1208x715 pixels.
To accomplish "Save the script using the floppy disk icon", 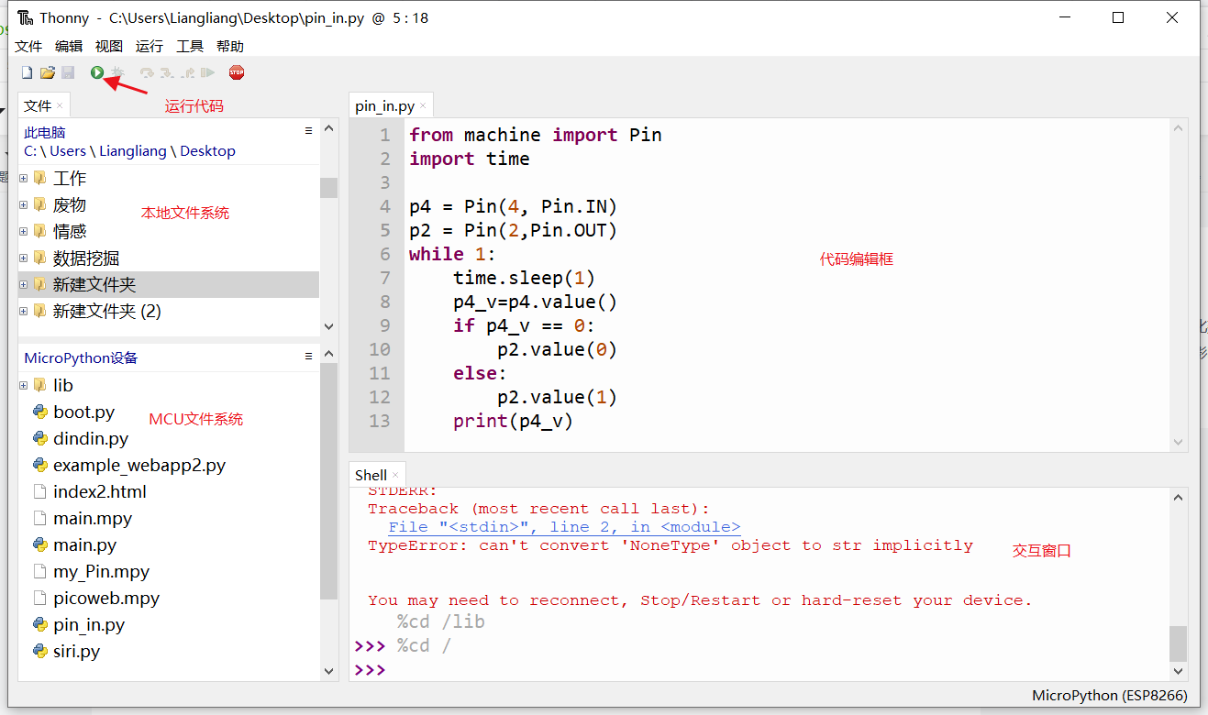I will click(68, 71).
